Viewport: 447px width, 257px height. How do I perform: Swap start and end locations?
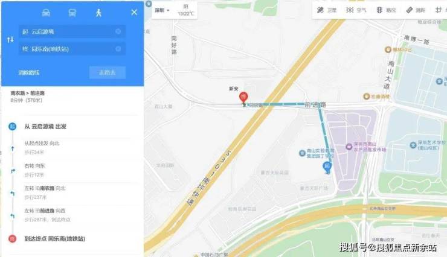coord(10,40)
